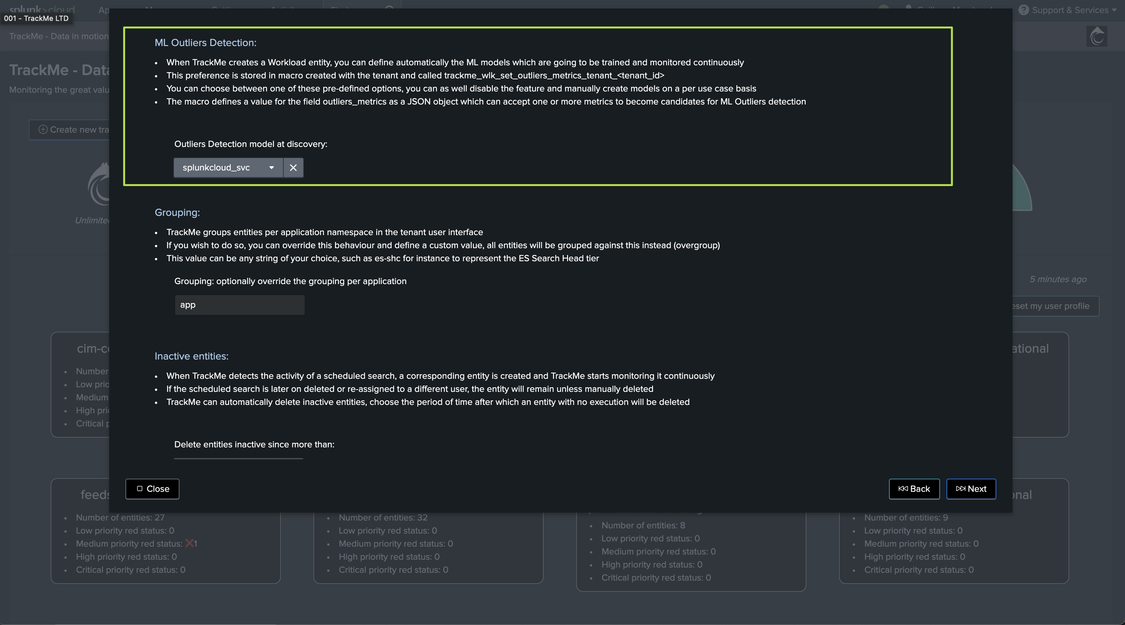
Task: Click the TrackMe logo icon at top right
Action: 1097,36
